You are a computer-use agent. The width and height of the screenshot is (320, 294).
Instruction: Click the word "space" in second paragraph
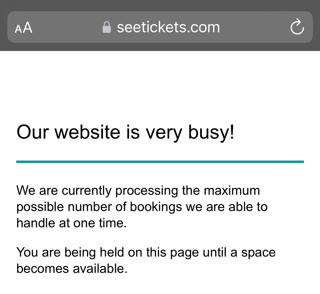258,253
